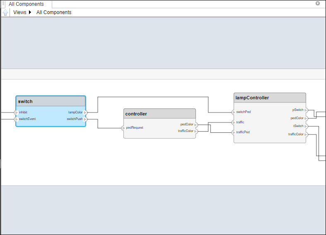The image size is (326, 235).
Task: Click the trafficPed input port icon
Action: (x=234, y=132)
